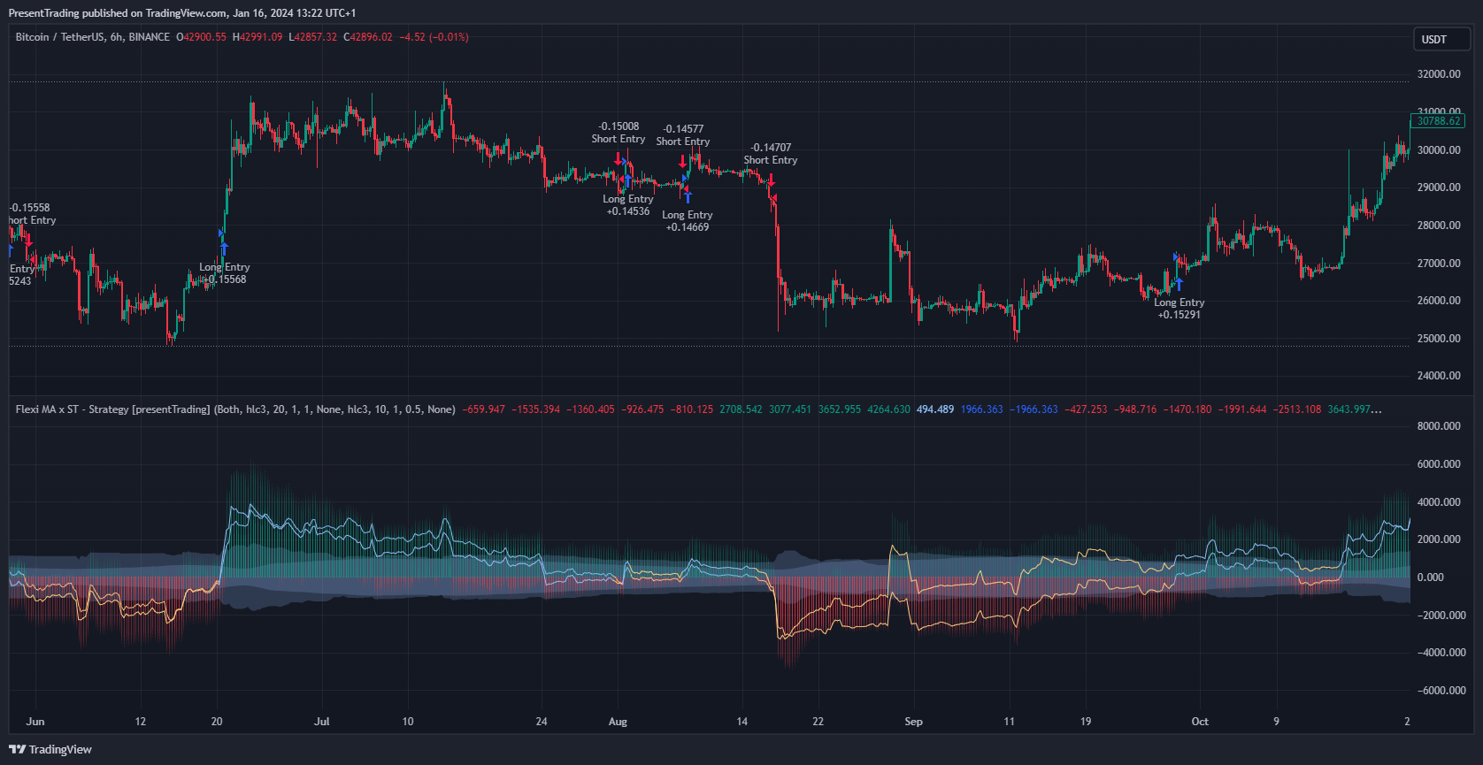The image size is (1483, 765).
Task: Click the indicator value -659.947
Action: 484,409
